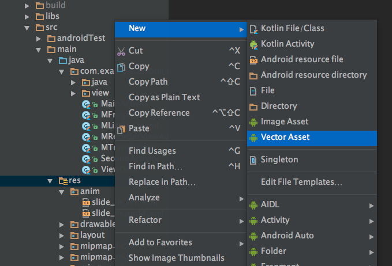Viewport: 392px width, 266px height.
Task: Click Find Usages menu item
Action: (x=152, y=151)
